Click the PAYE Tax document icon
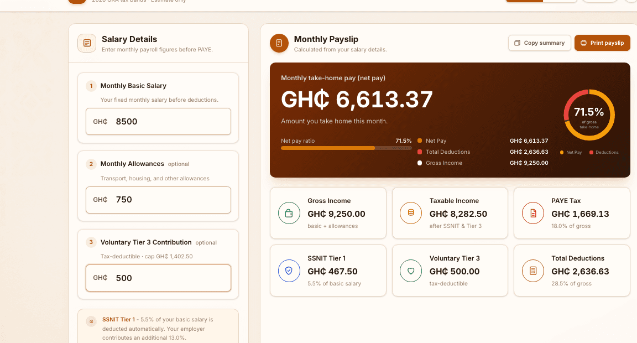 coord(533,213)
